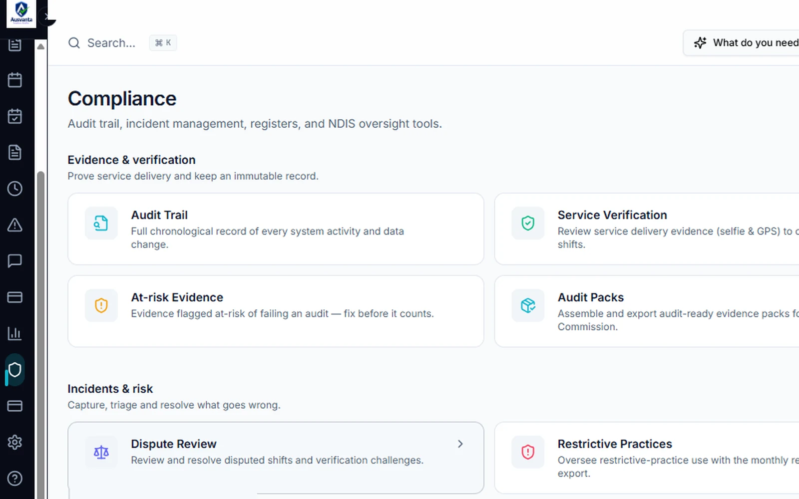Image resolution: width=799 pixels, height=499 pixels.
Task: Open the Audit Trail card
Action: click(x=276, y=229)
